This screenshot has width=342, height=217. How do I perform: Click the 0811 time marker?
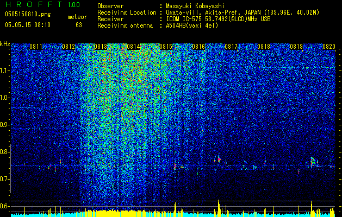point(36,47)
